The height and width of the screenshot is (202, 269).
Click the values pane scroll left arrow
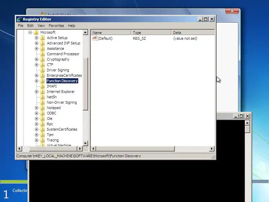click(x=93, y=148)
